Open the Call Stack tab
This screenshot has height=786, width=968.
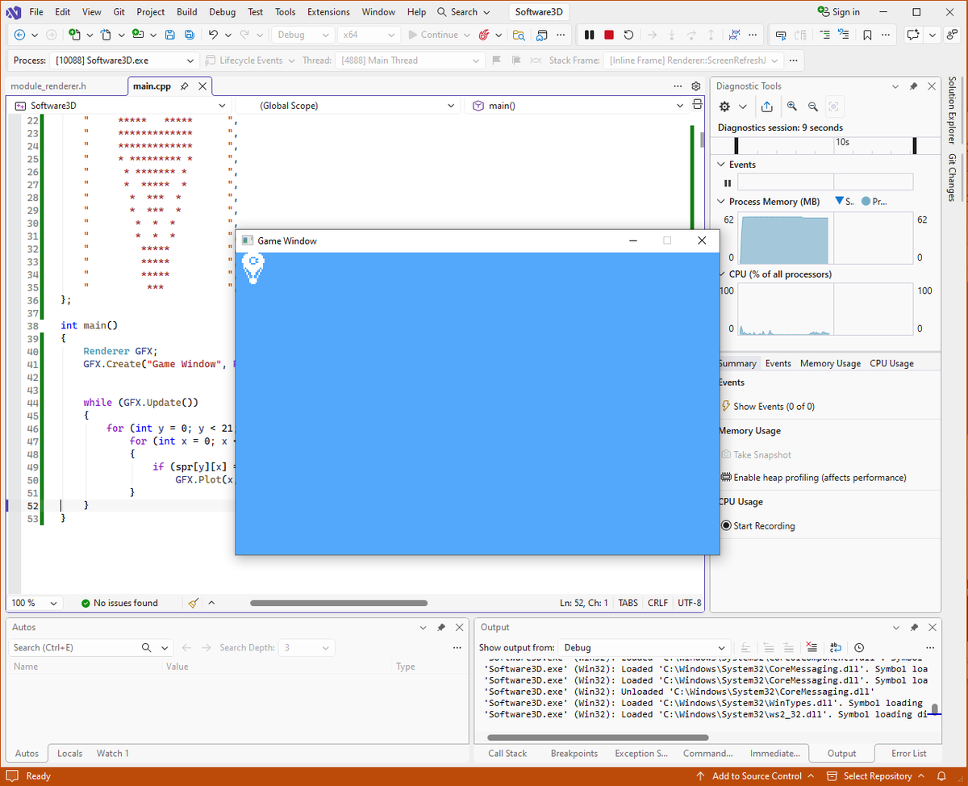coord(507,754)
